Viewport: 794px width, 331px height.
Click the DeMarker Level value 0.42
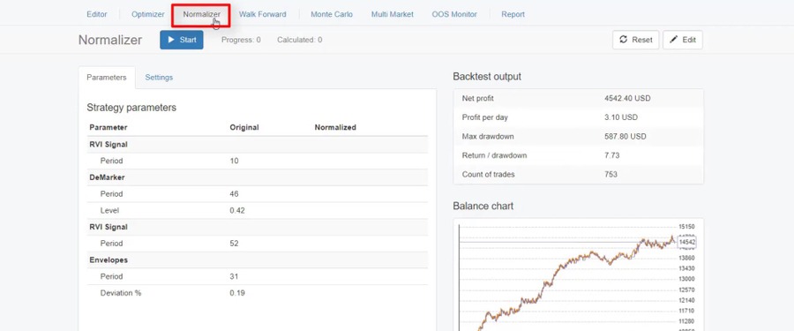pyautogui.click(x=237, y=210)
